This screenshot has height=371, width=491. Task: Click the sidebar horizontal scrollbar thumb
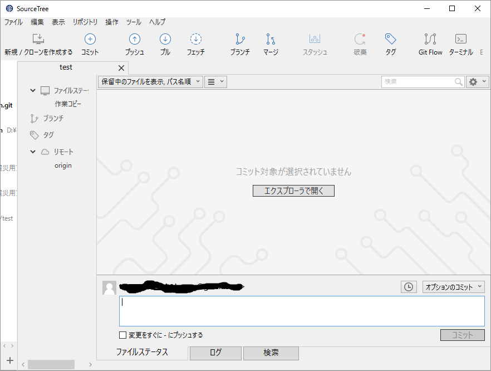[51, 364]
